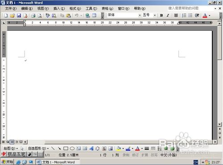Open an existing file via folder icon
223x165 pixels.
tap(12, 16)
